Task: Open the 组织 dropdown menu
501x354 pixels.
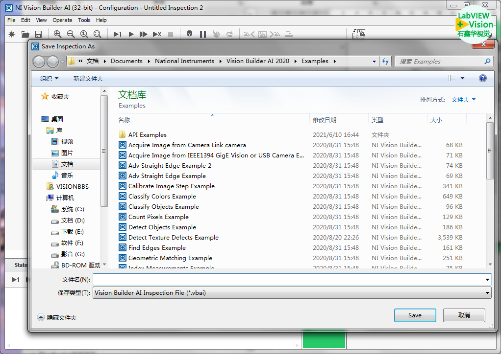Action: [x=49, y=78]
